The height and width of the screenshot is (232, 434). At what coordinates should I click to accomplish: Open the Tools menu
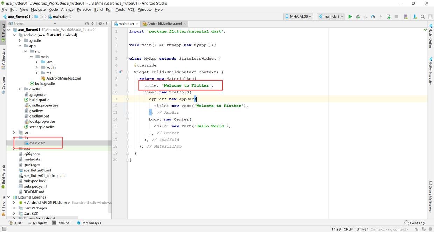click(120, 9)
